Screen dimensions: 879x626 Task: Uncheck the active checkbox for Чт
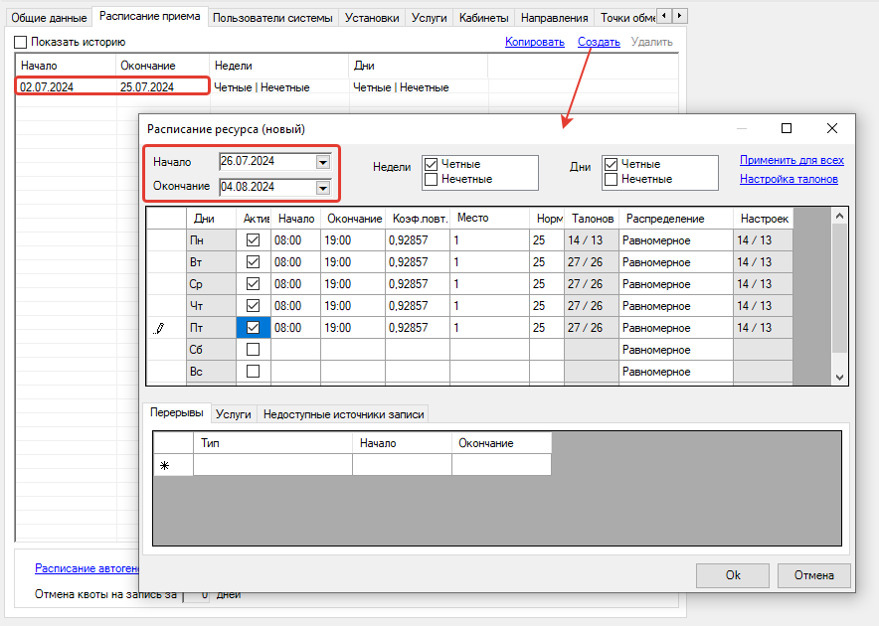[253, 306]
